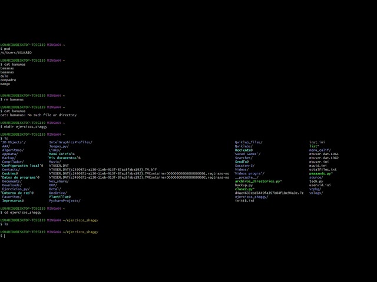Click the 'compadre' output line
Screen dimensions: 377x282
[x=8, y=80]
